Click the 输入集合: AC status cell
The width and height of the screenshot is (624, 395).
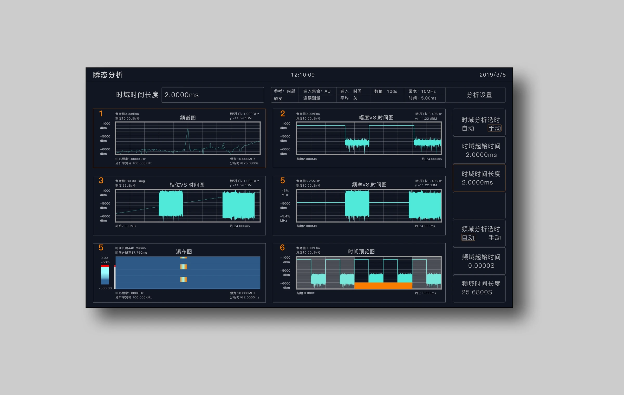coord(317,91)
